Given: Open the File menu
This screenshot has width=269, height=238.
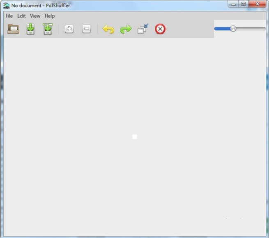Looking at the screenshot, I should [x=9, y=16].
